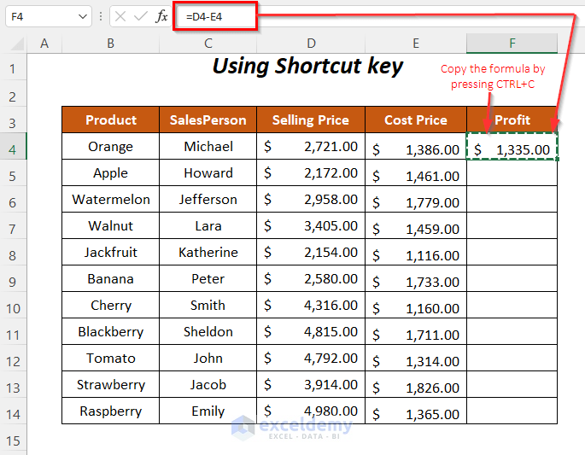
Task: Click the Using Shortcut key title cell
Action: pyautogui.click(x=307, y=67)
